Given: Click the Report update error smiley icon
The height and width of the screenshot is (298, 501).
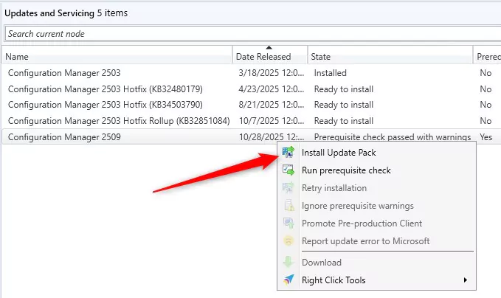Looking at the screenshot, I should pyautogui.click(x=288, y=240).
